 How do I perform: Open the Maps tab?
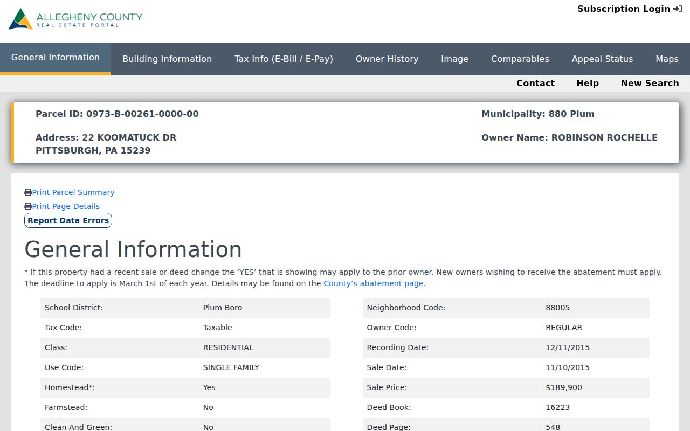[667, 59]
